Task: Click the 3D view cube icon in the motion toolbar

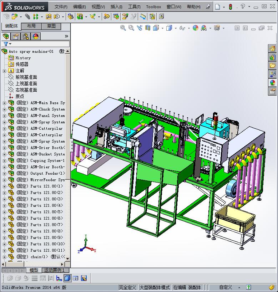Action: click(x=67, y=278)
